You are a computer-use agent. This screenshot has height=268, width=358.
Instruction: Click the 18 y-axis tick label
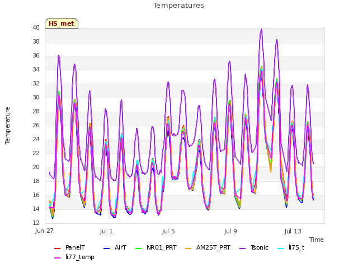coord(36,181)
